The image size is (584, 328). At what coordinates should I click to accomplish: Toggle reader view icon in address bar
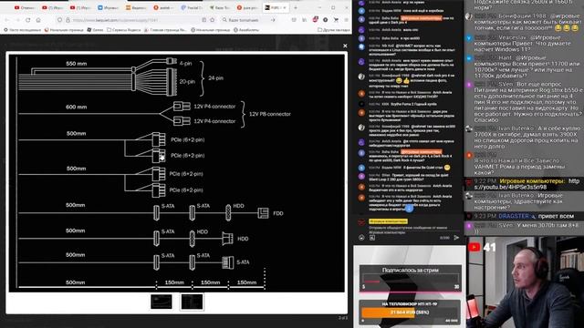coord(203,20)
